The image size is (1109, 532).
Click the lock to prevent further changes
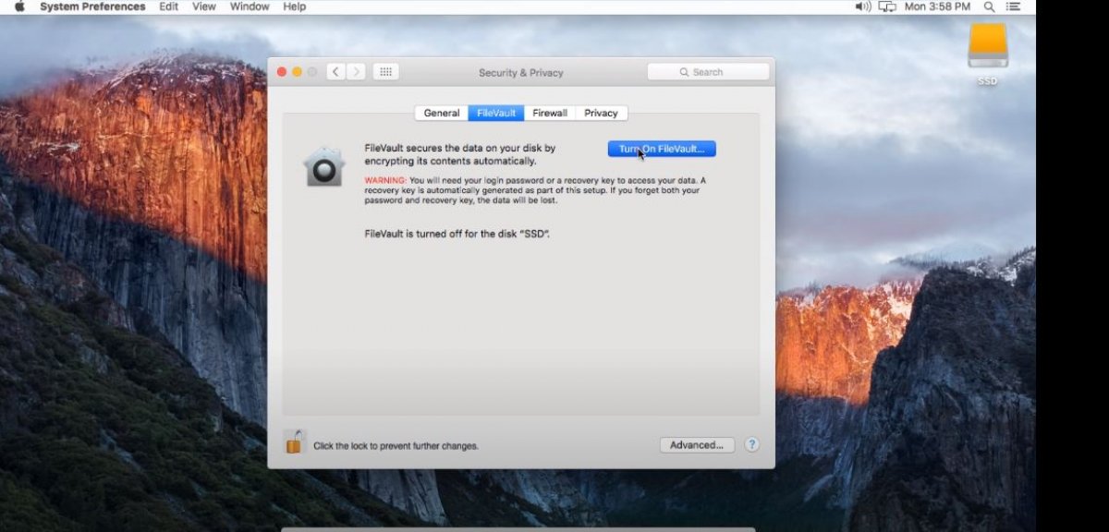click(x=294, y=442)
